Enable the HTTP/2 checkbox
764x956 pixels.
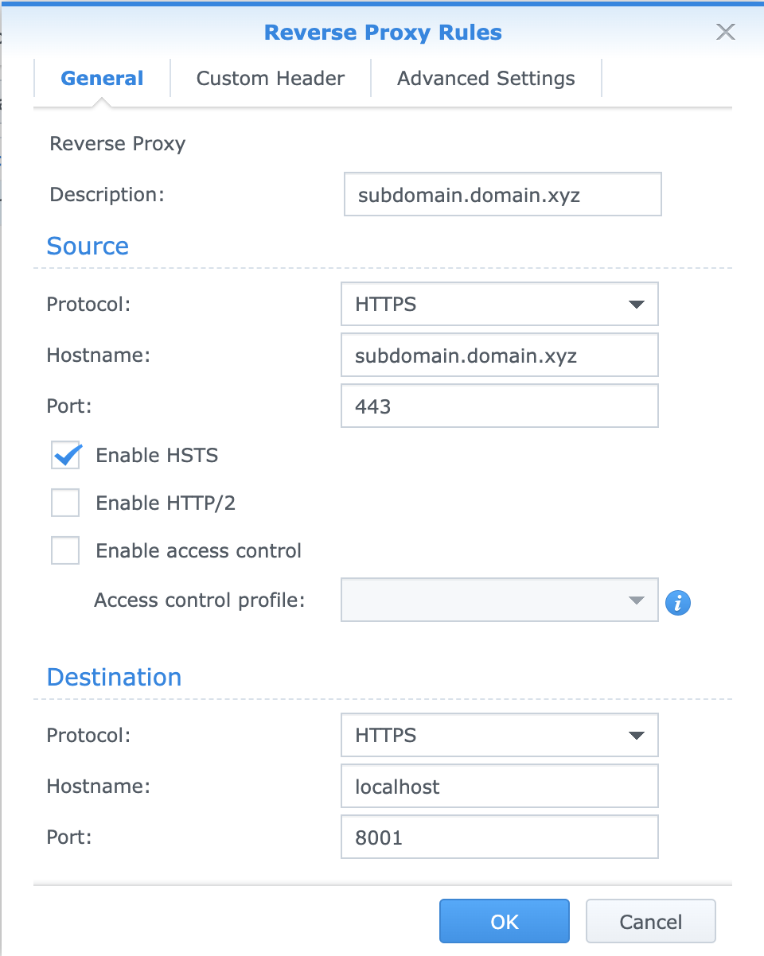(65, 503)
